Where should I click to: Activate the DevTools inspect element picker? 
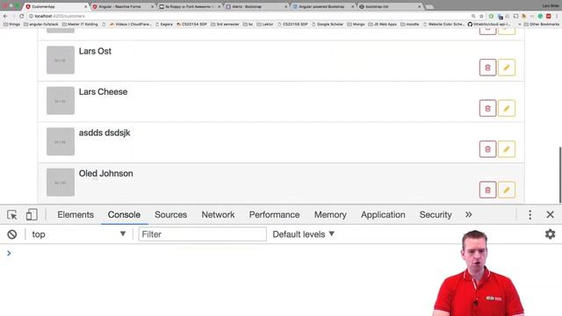11,214
